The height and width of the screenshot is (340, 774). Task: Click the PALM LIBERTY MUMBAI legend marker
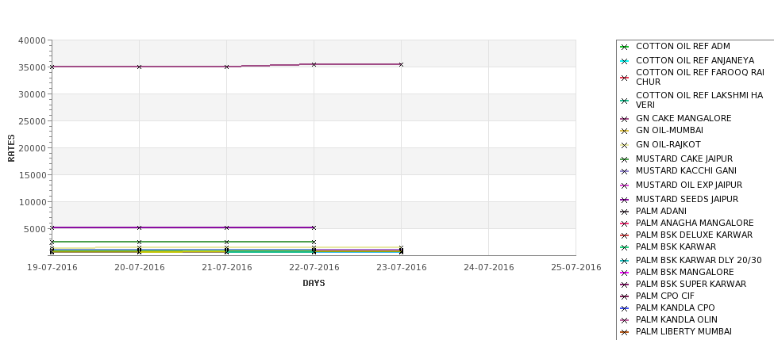pyautogui.click(x=624, y=333)
